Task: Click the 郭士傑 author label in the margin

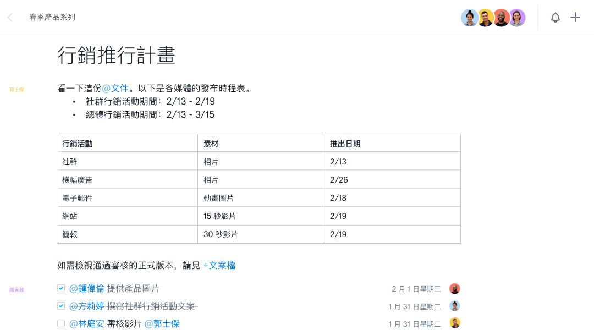Action: (x=16, y=89)
